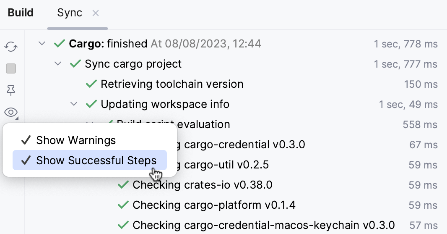Screen dimensions: 447x234
Task: Select Checking cargo-credential-macos-keychain v0.3.0 row
Action: [263, 225]
